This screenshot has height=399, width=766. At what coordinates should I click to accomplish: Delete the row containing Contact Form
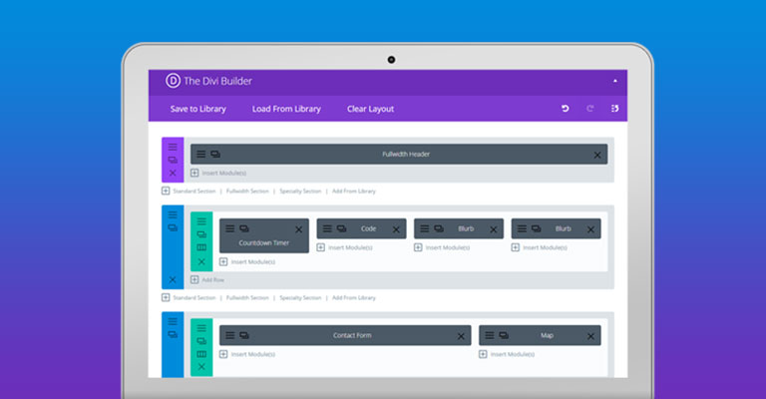pos(201,367)
